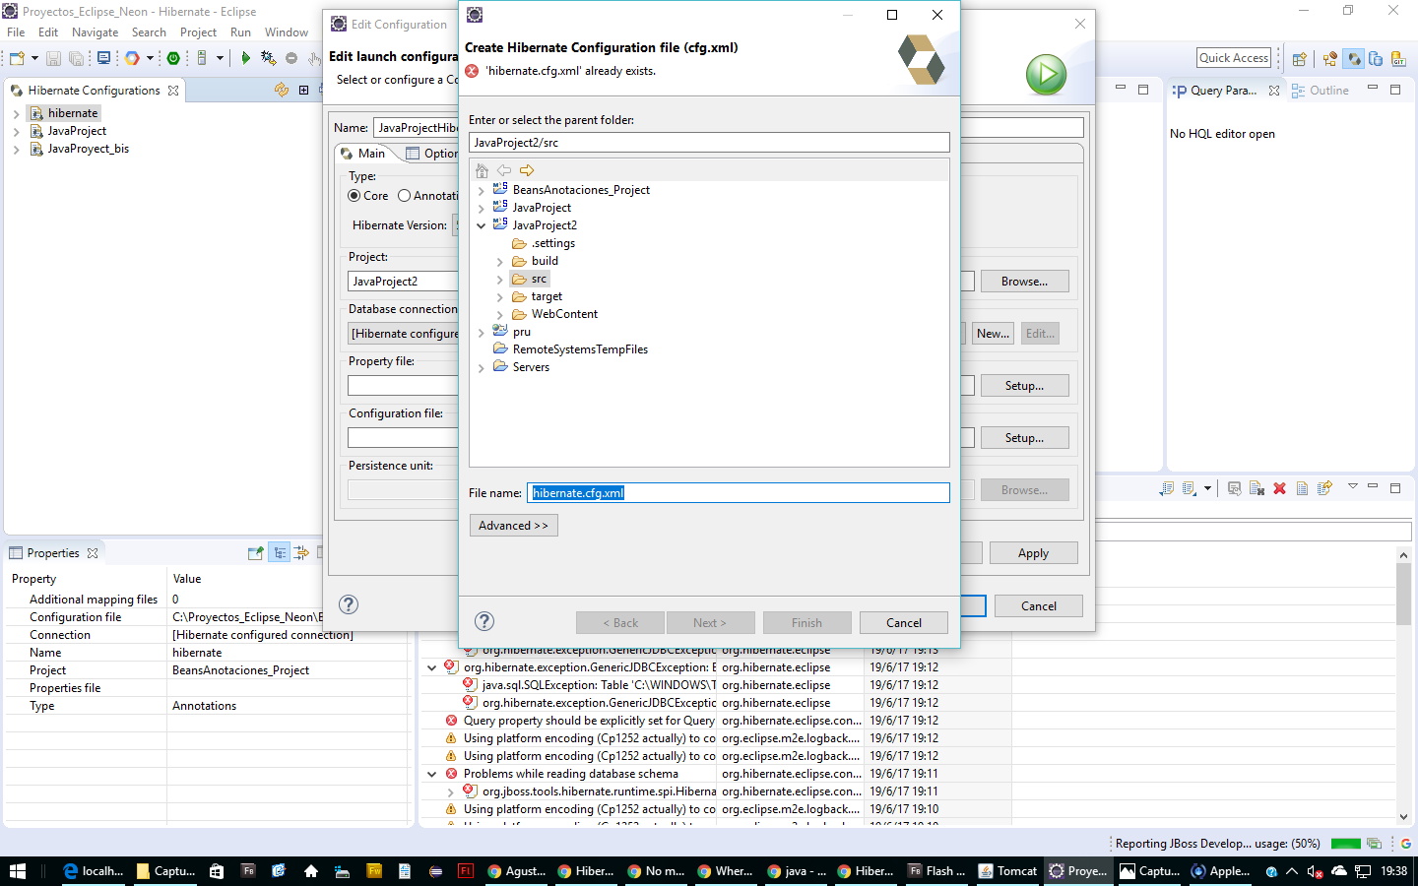Screen dimensions: 1418x886
Task: Select the pru project in folder tree
Action: pyautogui.click(x=521, y=332)
